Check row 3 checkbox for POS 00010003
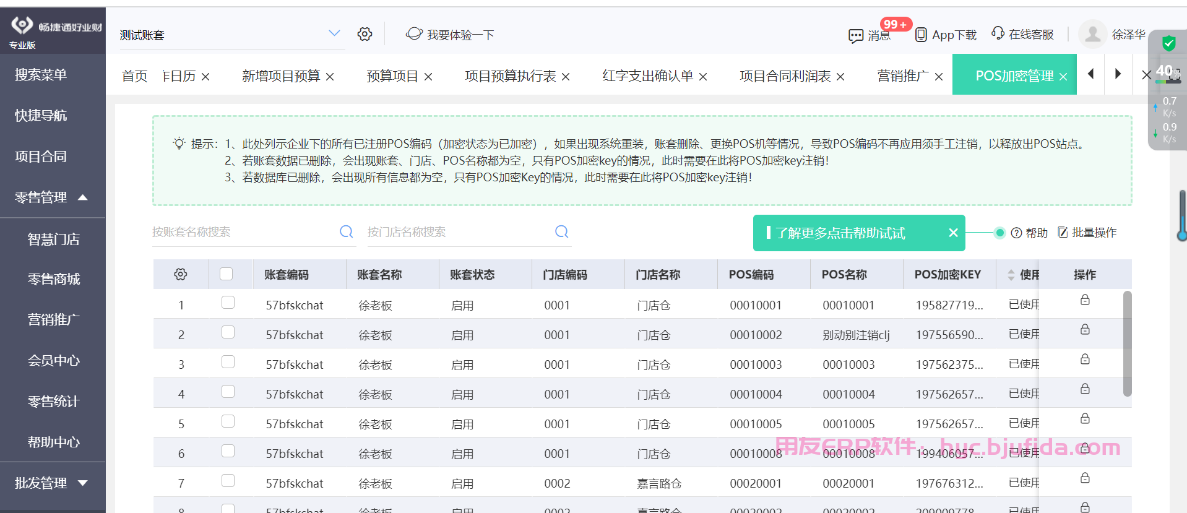Screen dimensions: 1187x513 click(x=228, y=362)
